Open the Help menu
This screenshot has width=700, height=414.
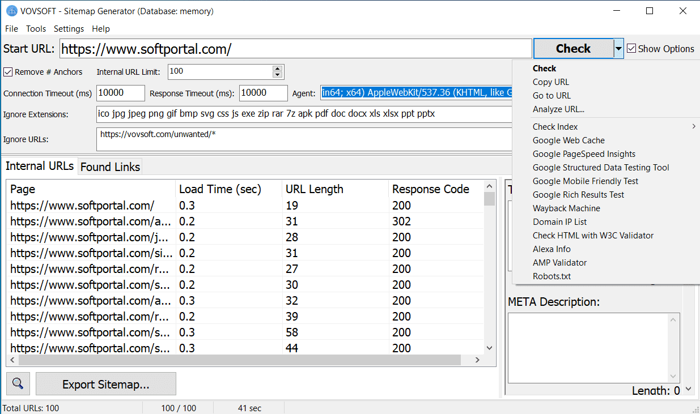[x=101, y=29]
